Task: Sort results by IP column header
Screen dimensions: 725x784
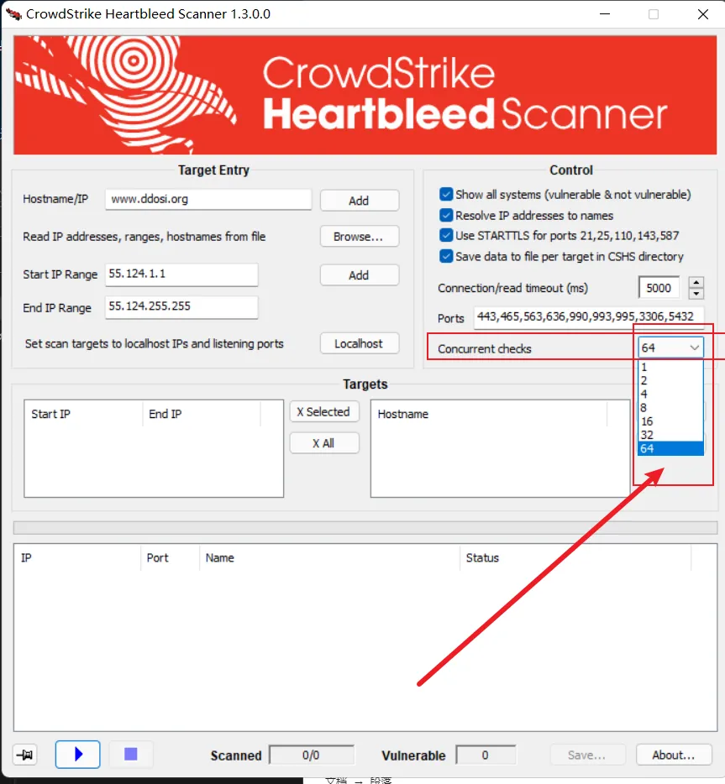Action: coord(77,557)
